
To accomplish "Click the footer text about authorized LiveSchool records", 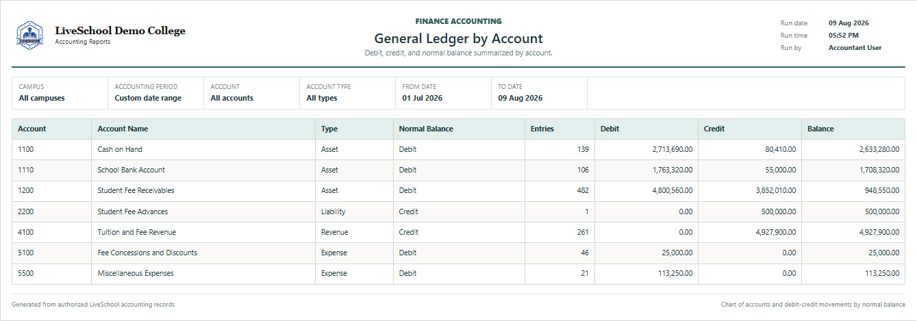I will (x=93, y=305).
